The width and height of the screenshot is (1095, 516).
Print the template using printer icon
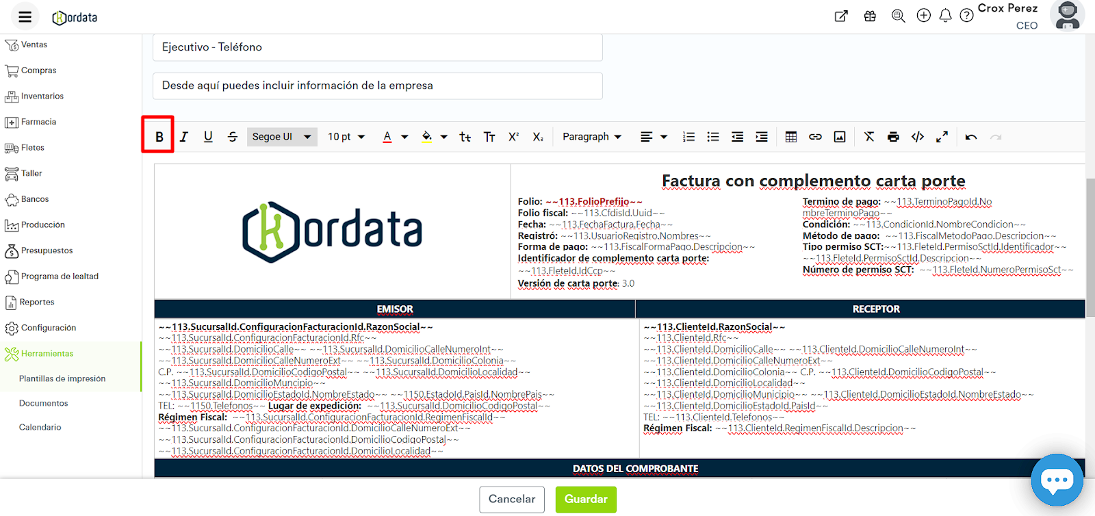pyautogui.click(x=893, y=137)
